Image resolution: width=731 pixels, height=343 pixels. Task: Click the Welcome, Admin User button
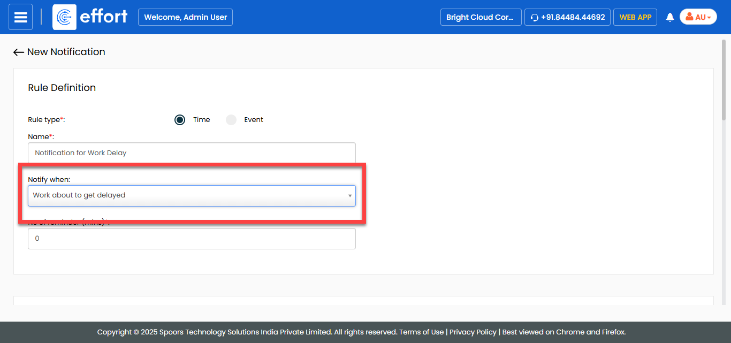coord(185,17)
